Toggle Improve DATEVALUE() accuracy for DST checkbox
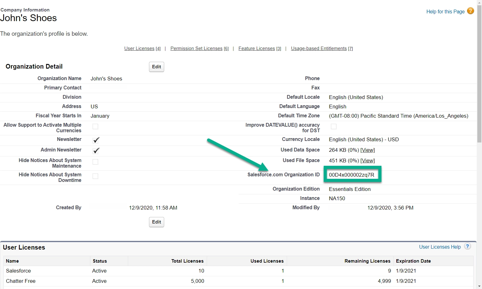Image resolution: width=482 pixels, height=289 pixels. coord(334,126)
